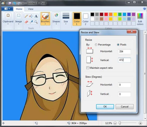Click the skew horizontal parallelogram icon
Viewport: 147px width, 127px height.
point(90,84)
